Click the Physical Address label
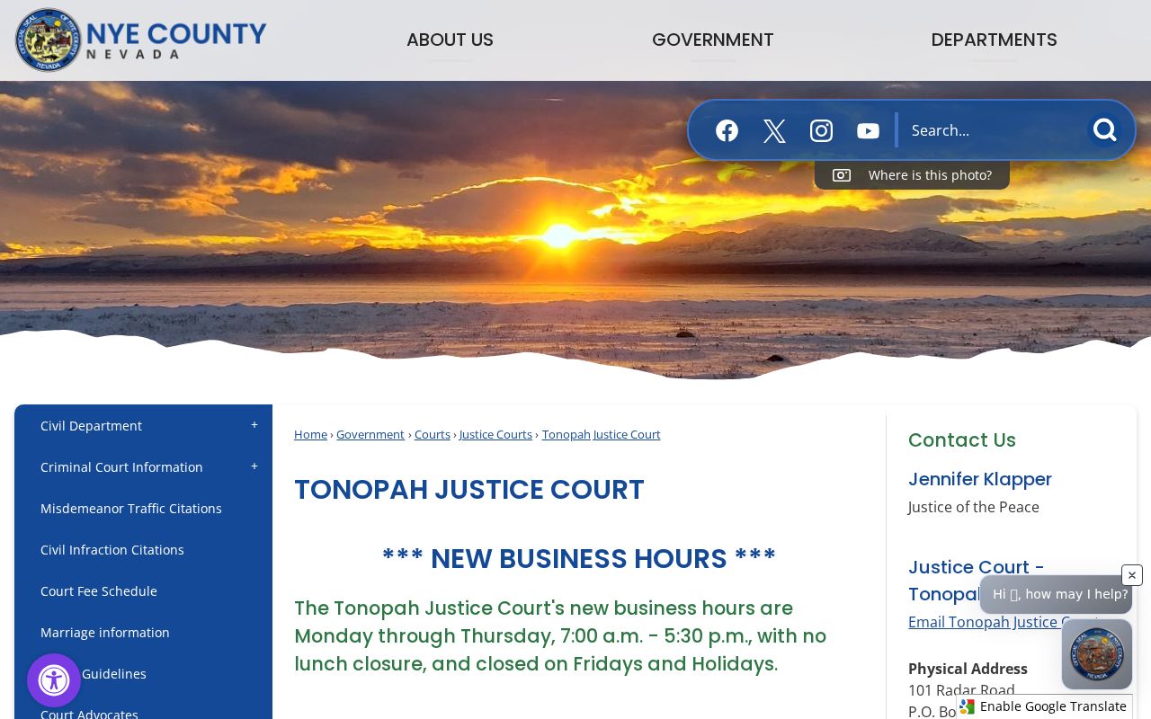This screenshot has width=1151, height=719. pos(968,669)
